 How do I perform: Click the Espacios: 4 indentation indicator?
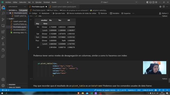pyautogui.click(x=132, y=90)
